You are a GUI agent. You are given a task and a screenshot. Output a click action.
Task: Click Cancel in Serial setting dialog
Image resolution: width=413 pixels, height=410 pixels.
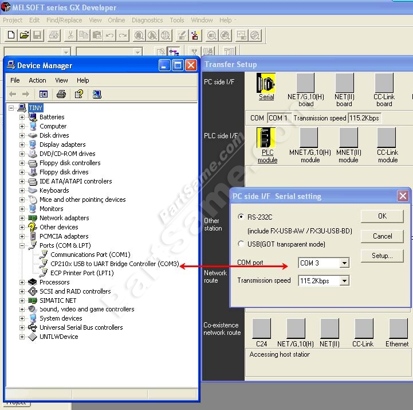click(382, 236)
